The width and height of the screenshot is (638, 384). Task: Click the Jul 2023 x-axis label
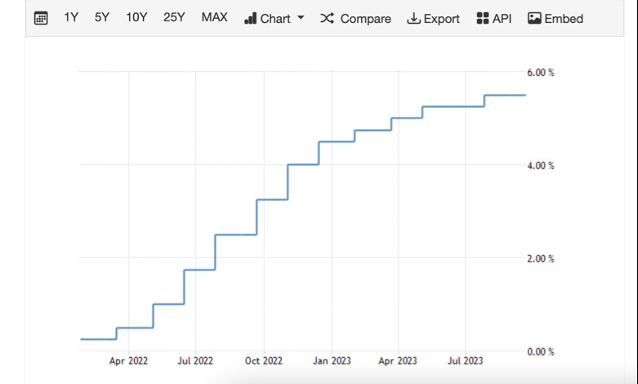click(466, 360)
